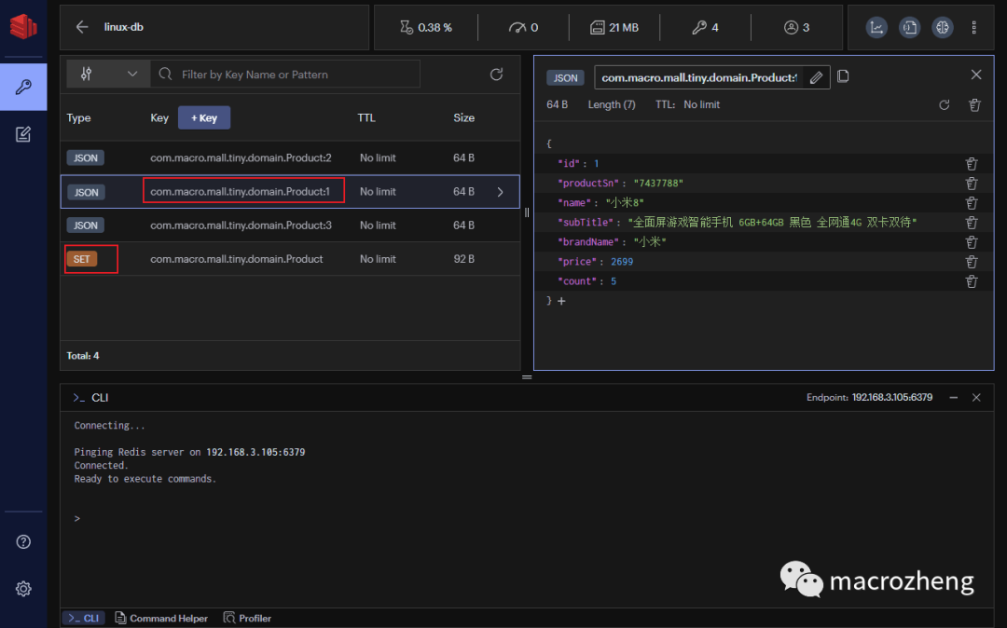Image resolution: width=1007 pixels, height=628 pixels.
Task: Click the Redis logo in sidebar
Action: (23, 26)
